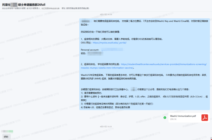Click the group title ending with 26fall
This screenshot has height=140, width=212.
(24, 5)
